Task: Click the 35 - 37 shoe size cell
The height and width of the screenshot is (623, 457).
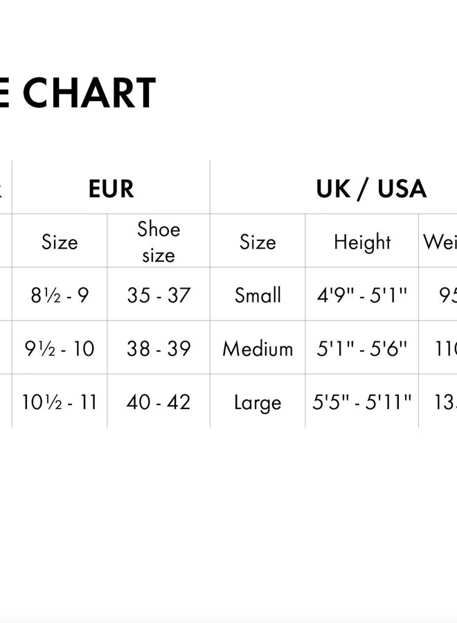Action: tap(159, 296)
